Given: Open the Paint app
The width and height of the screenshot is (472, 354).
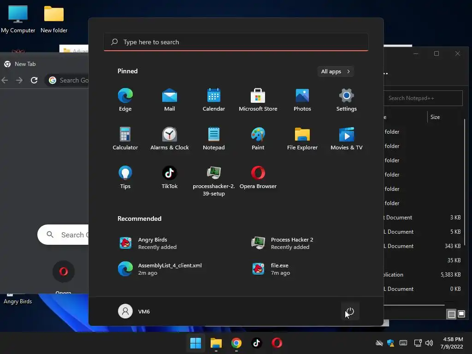Looking at the screenshot, I should coord(258,138).
